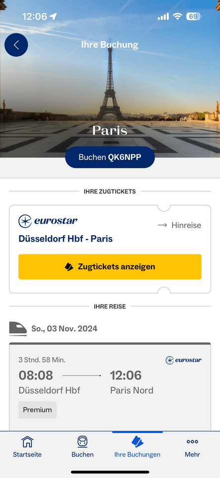This screenshot has height=478, width=220.
Task: Tap the eurostar logo on ticket card
Action: (48, 221)
